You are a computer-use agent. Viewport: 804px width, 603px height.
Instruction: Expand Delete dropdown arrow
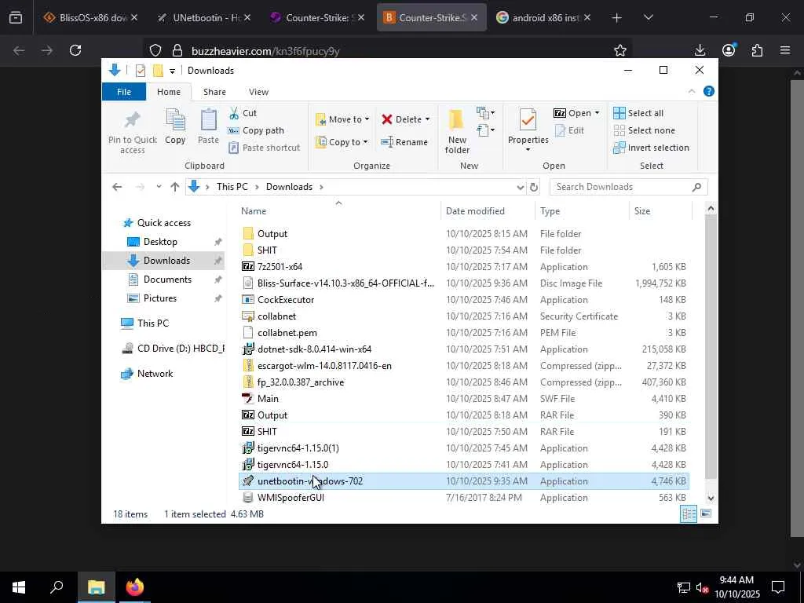click(x=428, y=119)
